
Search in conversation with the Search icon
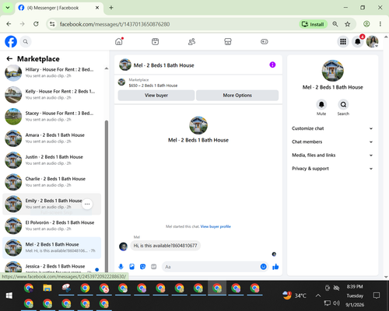343,105
